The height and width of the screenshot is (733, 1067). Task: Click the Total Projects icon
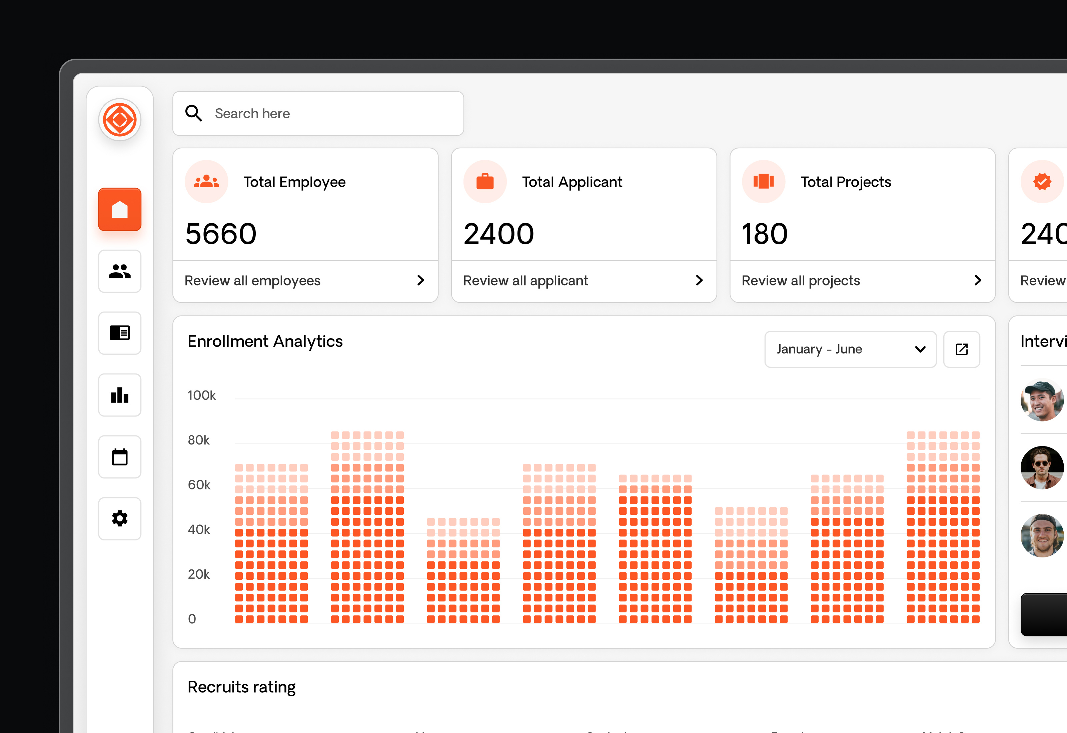[x=764, y=181]
